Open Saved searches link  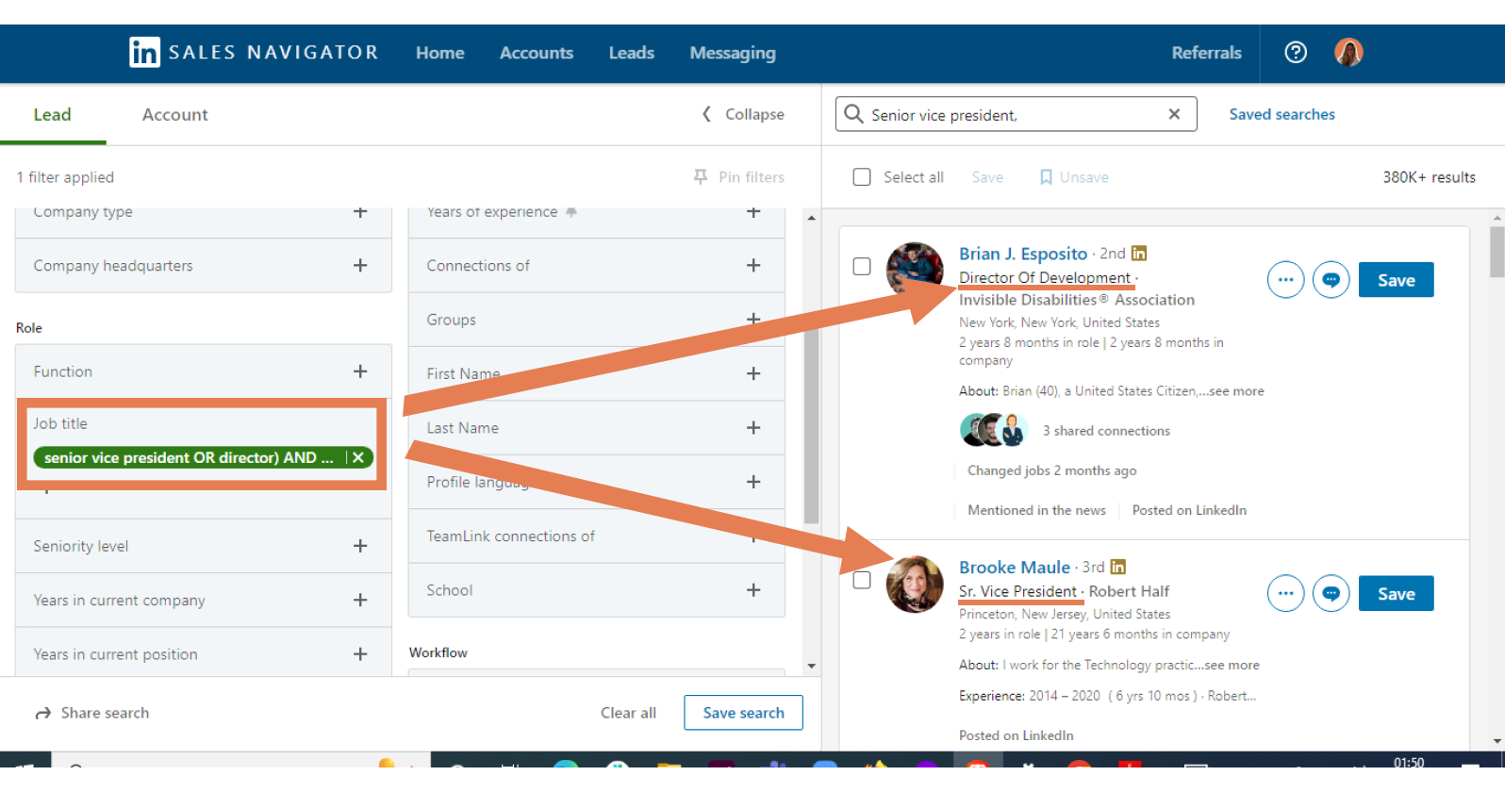pos(1282,114)
